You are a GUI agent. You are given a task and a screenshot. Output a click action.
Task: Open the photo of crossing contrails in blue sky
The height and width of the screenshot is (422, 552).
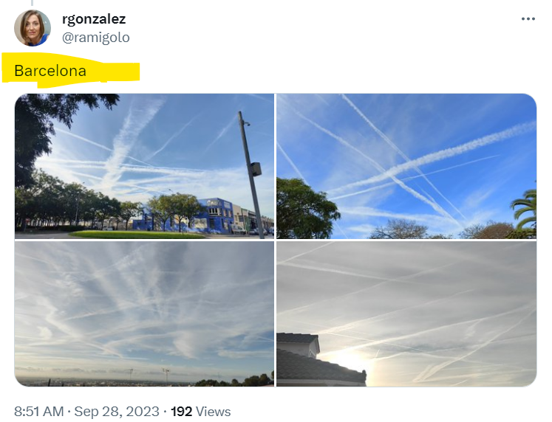[406, 166]
